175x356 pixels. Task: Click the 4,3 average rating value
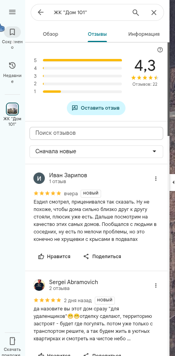(x=145, y=66)
